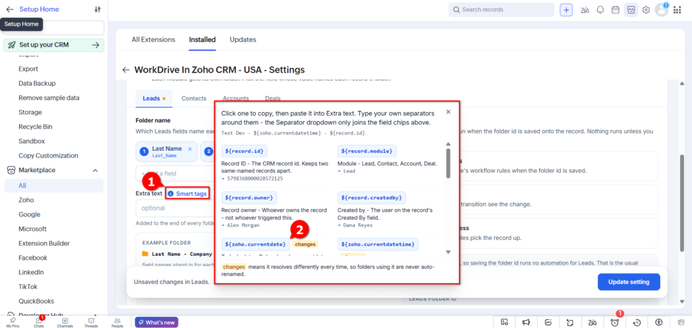
Task: Select Zoho under Marketplace
Action: click(x=26, y=200)
